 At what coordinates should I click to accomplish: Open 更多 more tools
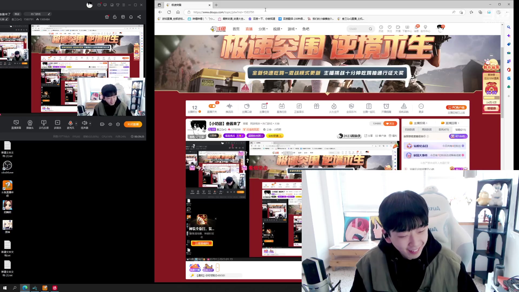pos(421,108)
